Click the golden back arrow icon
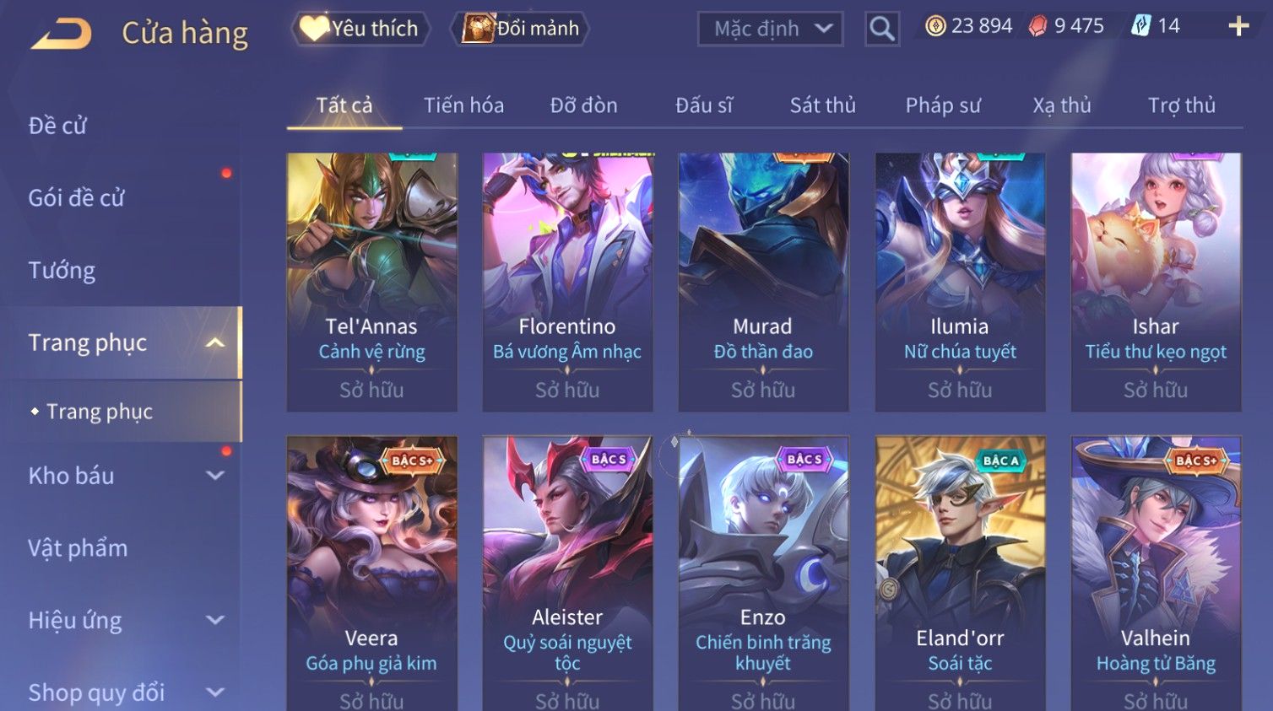1273x711 pixels. click(61, 34)
